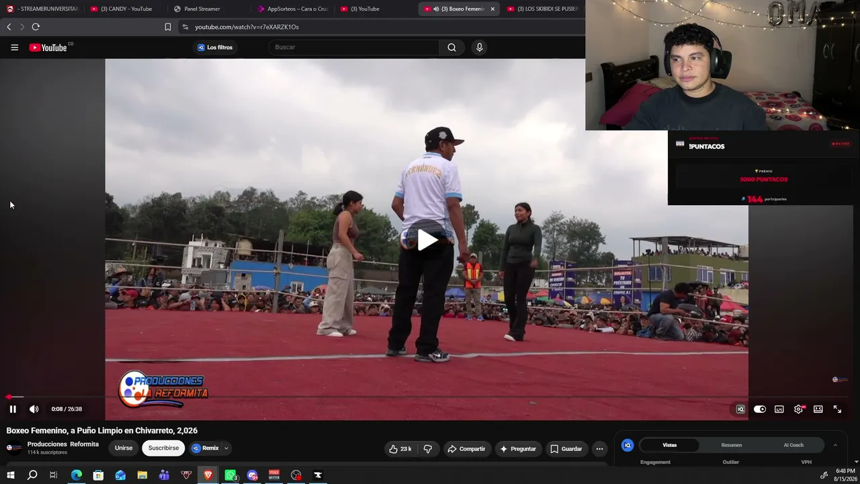This screenshot has height=484, width=860.
Task: Open OBS Studio from the taskbar
Action: [x=296, y=475]
